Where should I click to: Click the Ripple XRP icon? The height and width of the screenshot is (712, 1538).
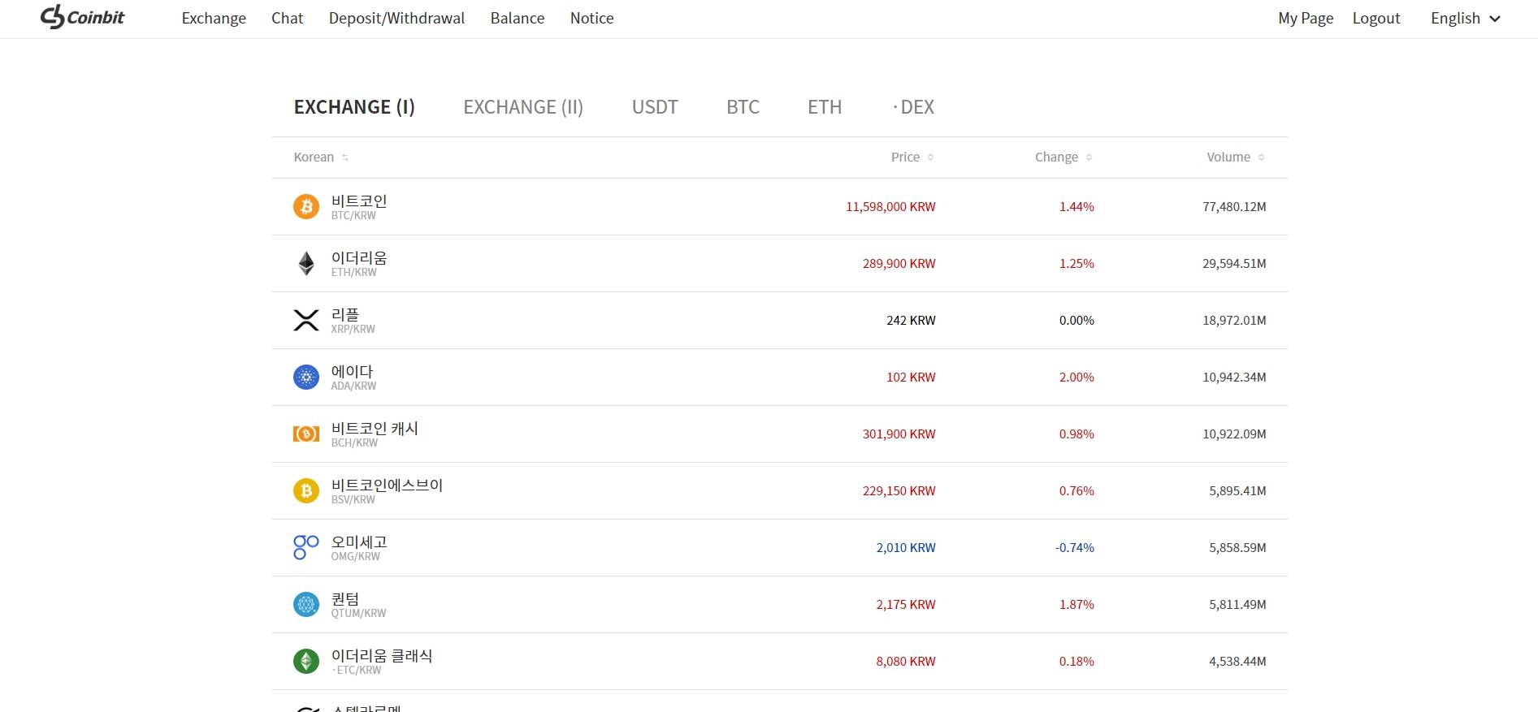306,321
